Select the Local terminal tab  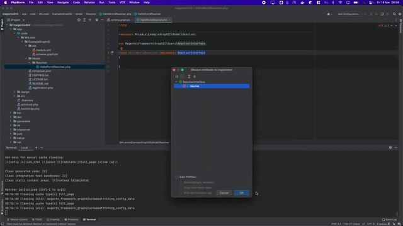point(24,148)
